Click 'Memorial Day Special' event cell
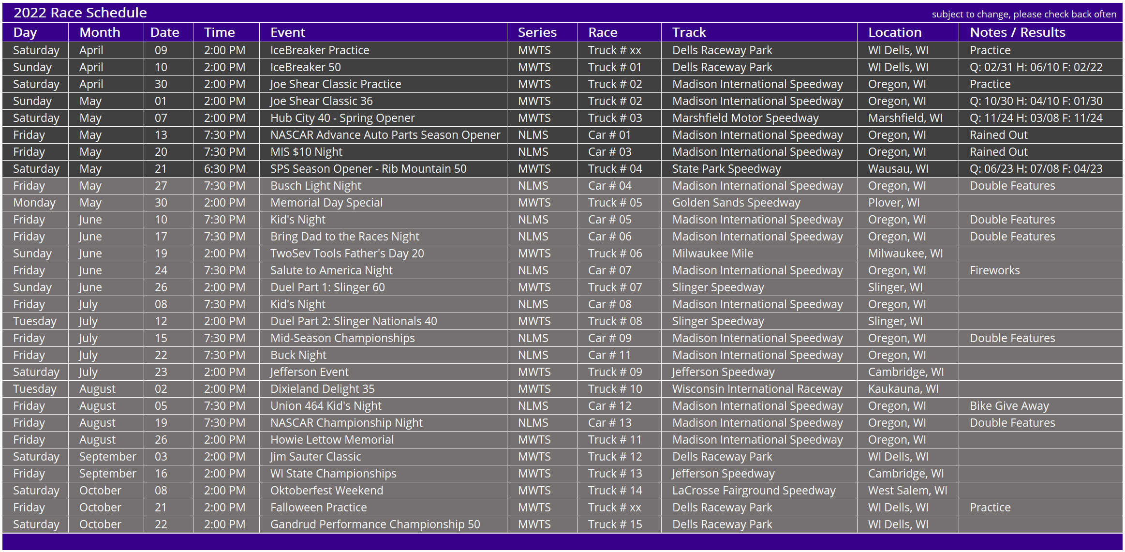Viewport: 1125px width, 552px height. coord(326,203)
